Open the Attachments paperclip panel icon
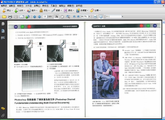 (x=3, y=116)
